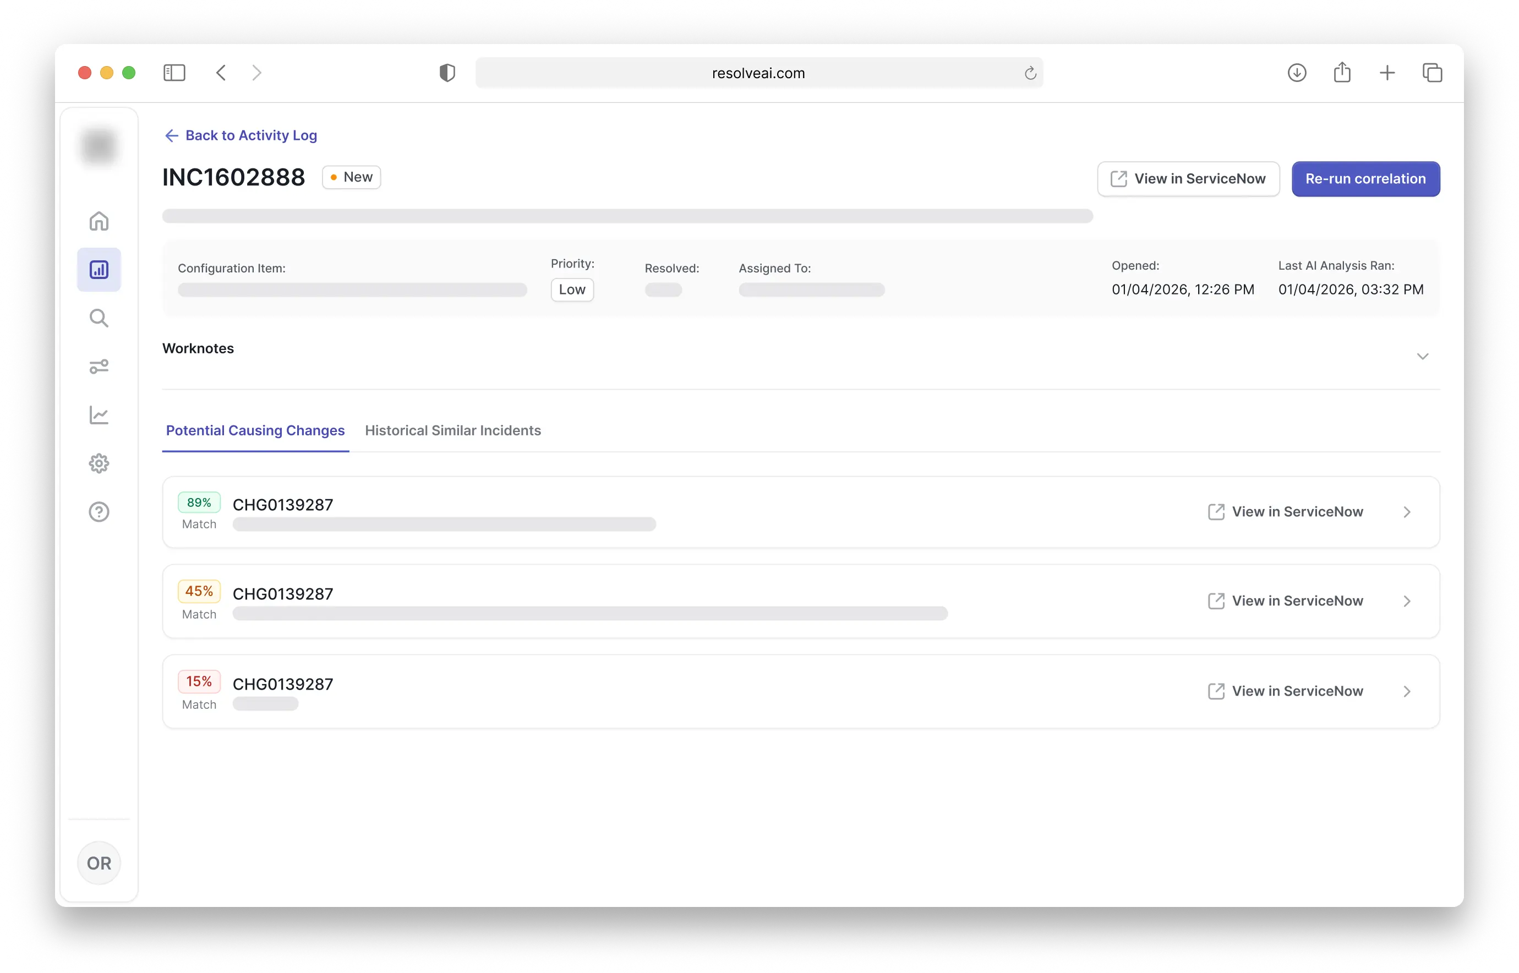The height and width of the screenshot is (973, 1519).
Task: Expand the 45% match change chevron
Action: 1407,601
